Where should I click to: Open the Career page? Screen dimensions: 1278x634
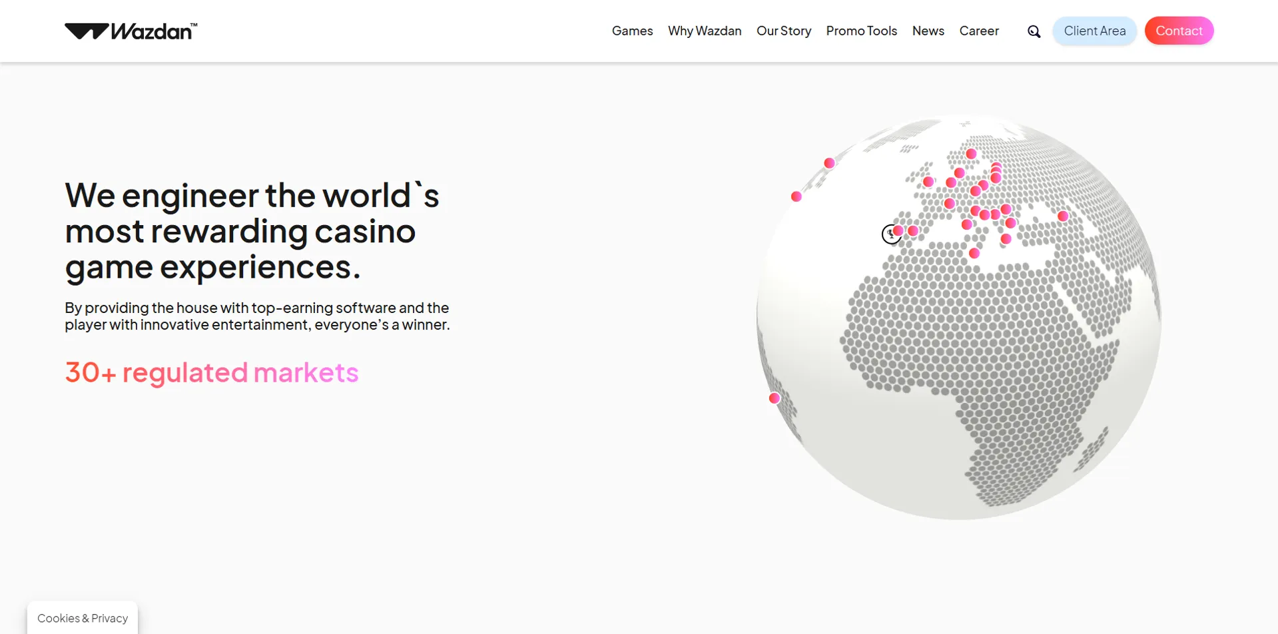pyautogui.click(x=978, y=31)
